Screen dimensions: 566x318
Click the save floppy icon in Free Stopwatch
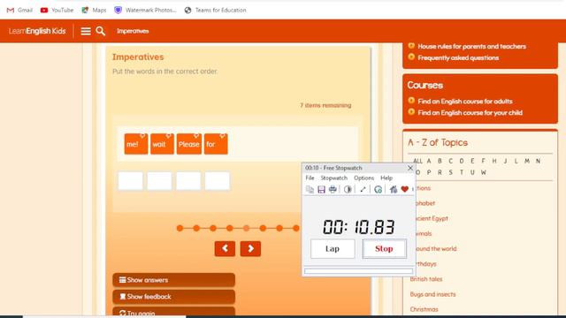pos(321,189)
